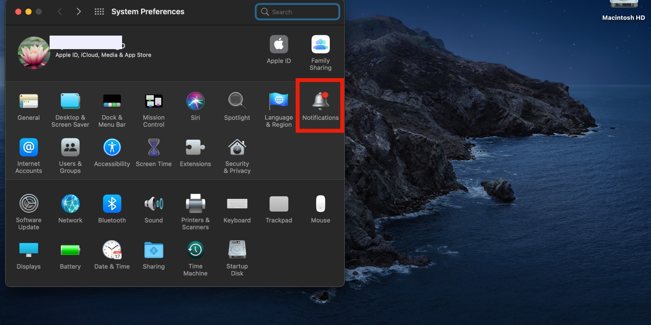
Task: Click the lotus flower profile picture
Action: point(34,53)
